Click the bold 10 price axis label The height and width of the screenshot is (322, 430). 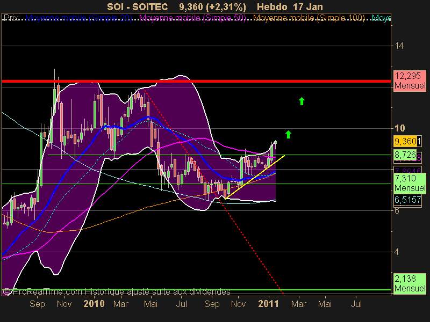tap(399, 128)
